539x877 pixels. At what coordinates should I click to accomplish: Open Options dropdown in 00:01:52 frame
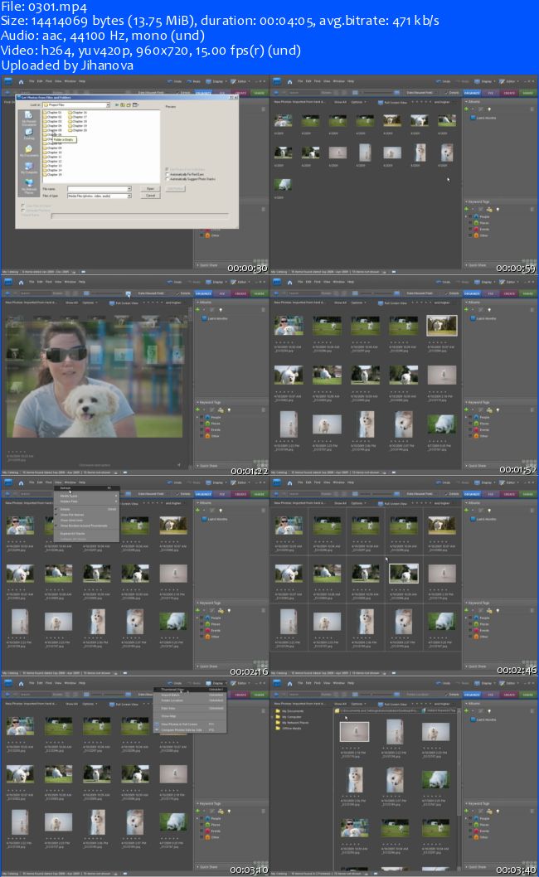point(358,303)
